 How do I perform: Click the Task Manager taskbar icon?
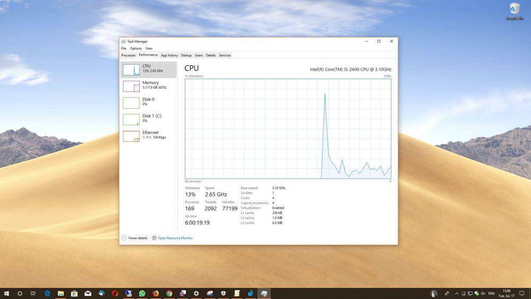coord(264,294)
